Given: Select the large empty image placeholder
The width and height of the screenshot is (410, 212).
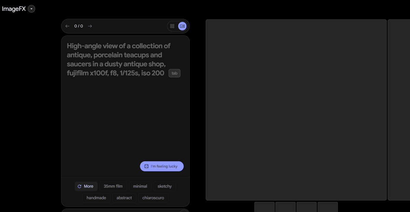Looking at the screenshot, I should (x=296, y=109).
